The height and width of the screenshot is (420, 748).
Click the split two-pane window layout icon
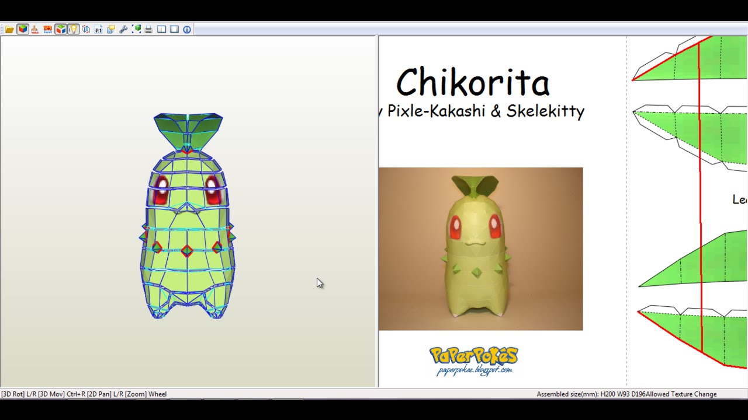click(x=162, y=29)
